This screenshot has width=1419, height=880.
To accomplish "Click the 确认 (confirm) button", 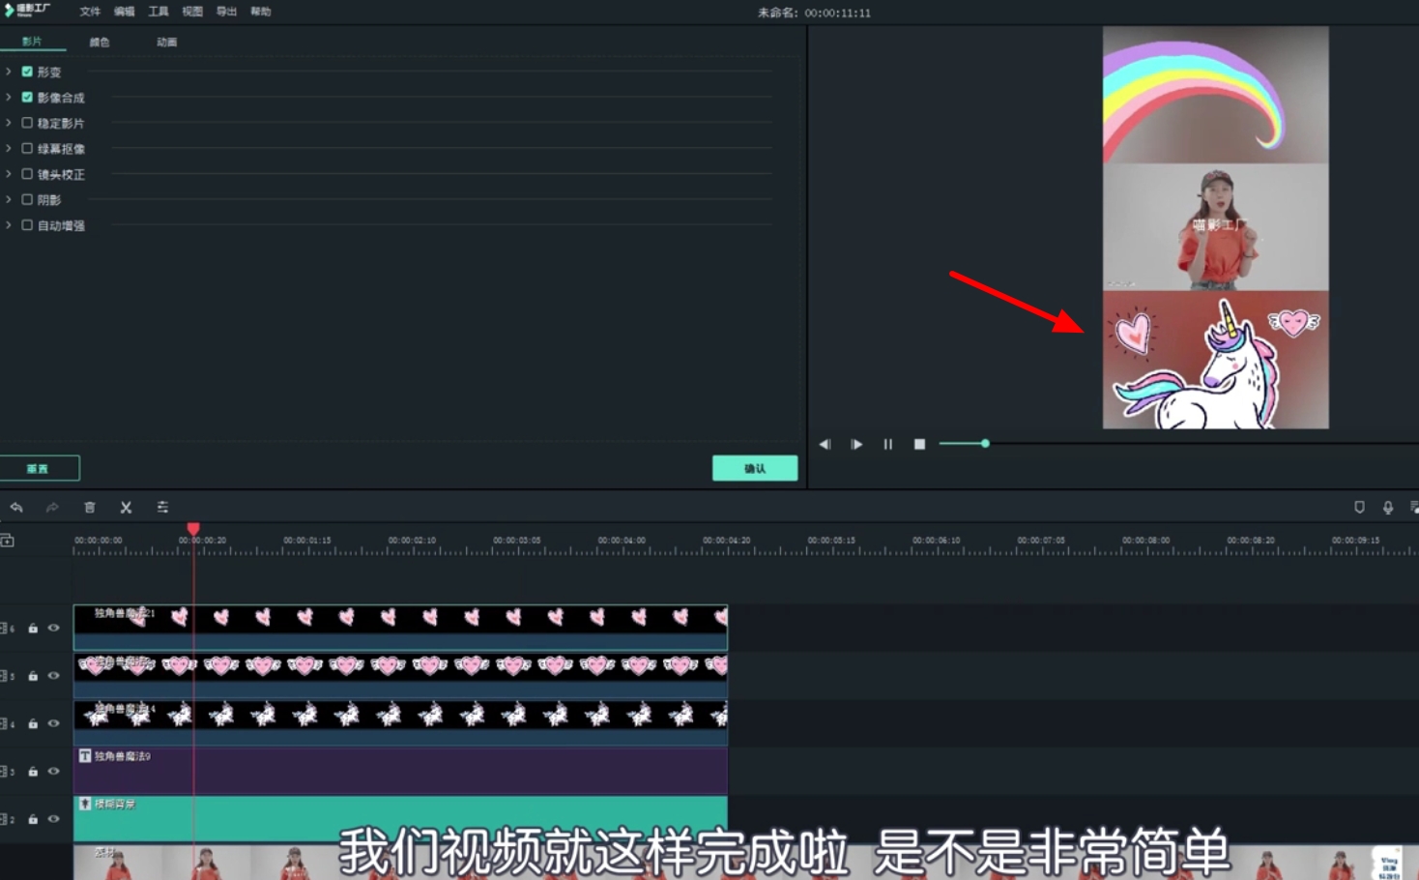I will (x=755, y=467).
